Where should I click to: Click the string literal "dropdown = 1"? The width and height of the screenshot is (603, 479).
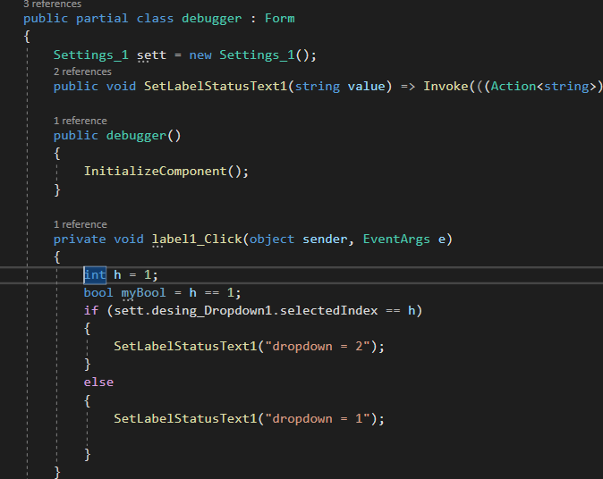318,418
